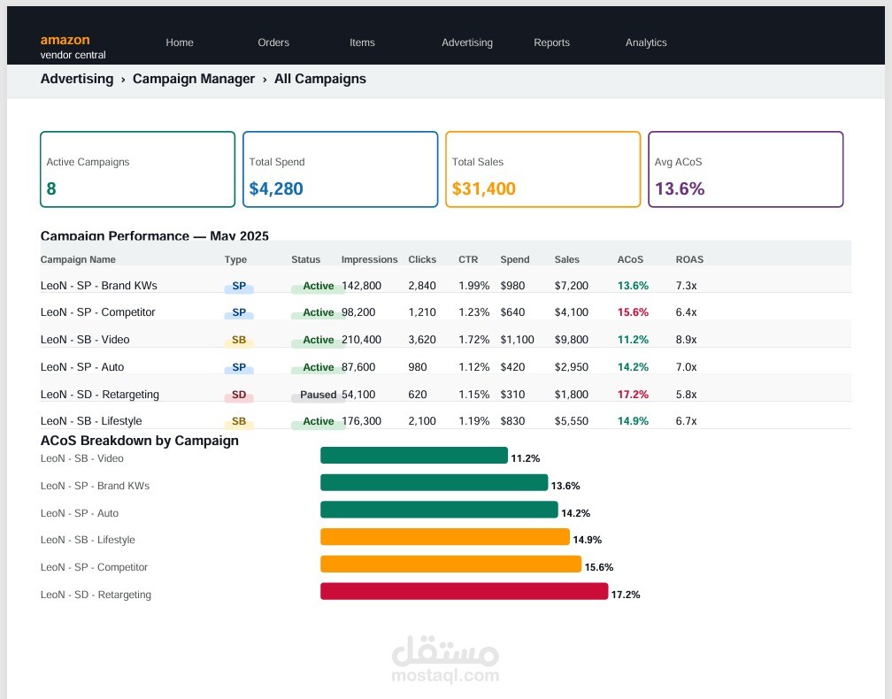Open the Home nav item
The width and height of the screenshot is (892, 699).
pos(179,42)
